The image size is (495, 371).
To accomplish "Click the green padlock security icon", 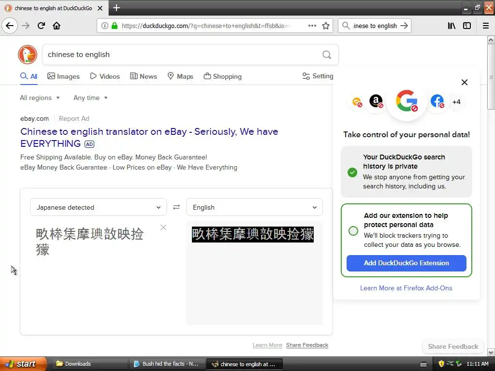I will 114,26.
